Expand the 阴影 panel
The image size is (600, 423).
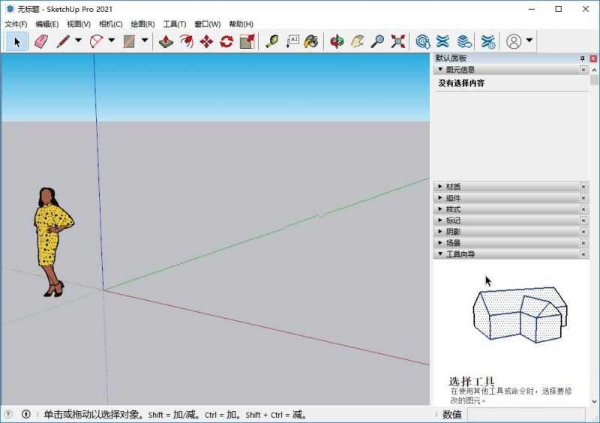(x=440, y=232)
